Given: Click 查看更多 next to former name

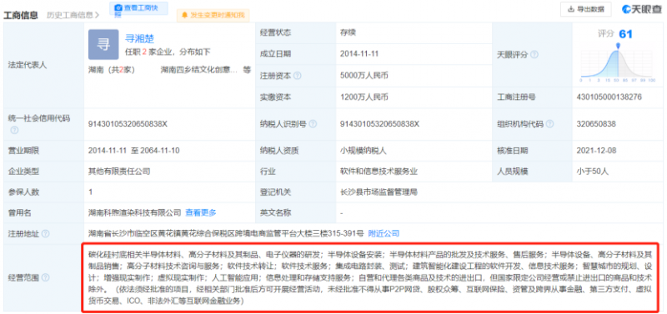Looking at the screenshot, I should [x=201, y=212].
